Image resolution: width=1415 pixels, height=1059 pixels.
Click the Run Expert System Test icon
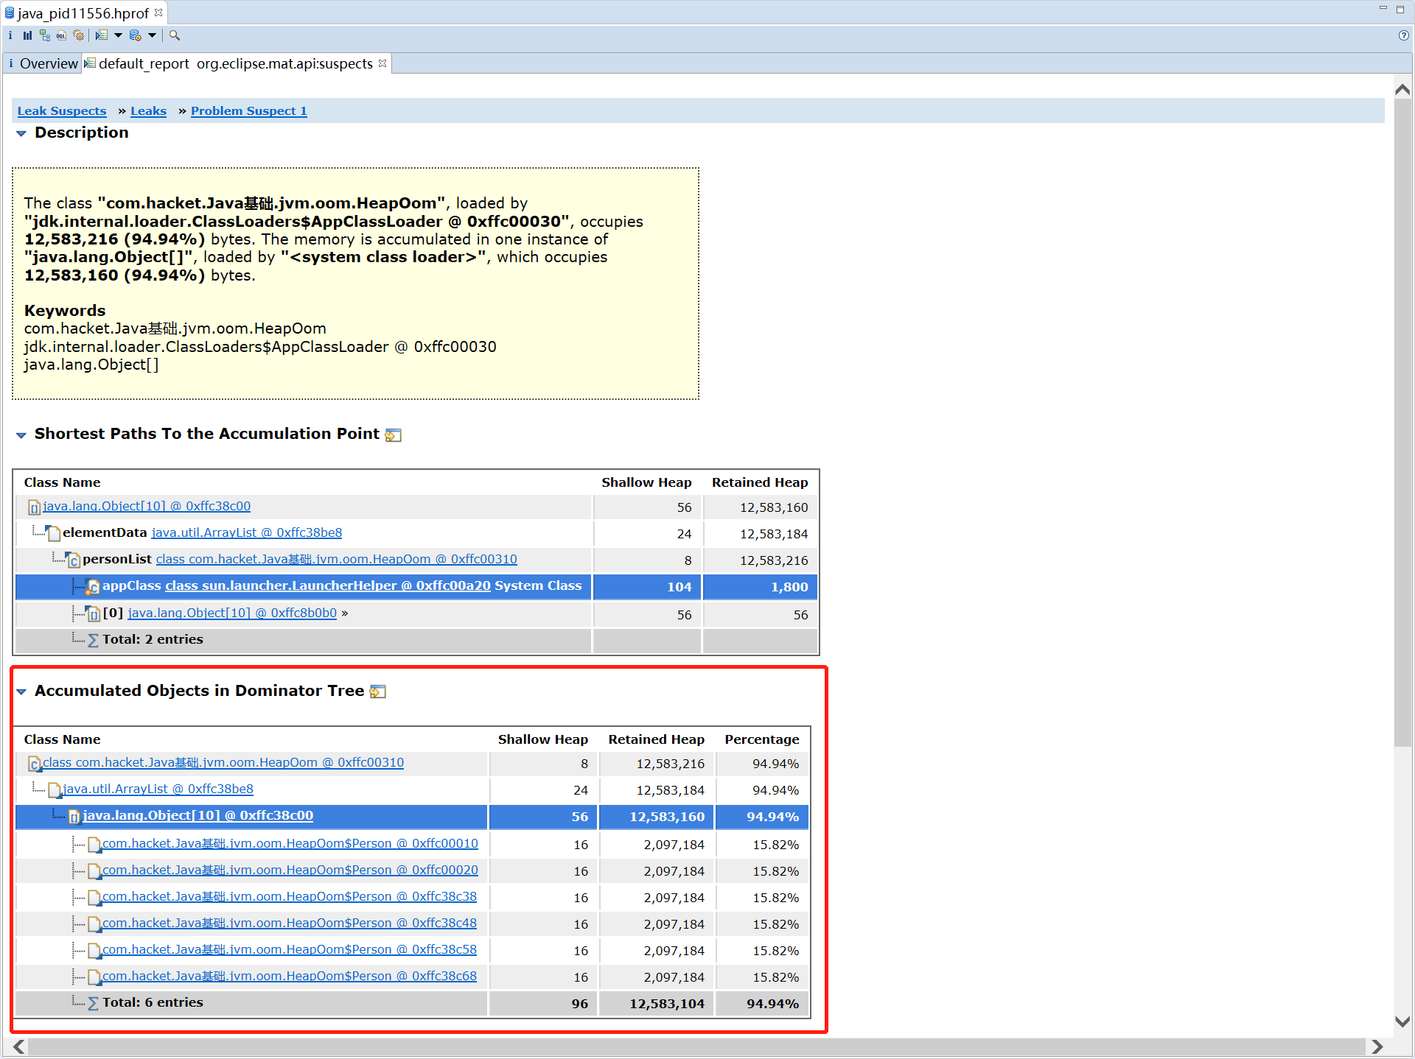pyautogui.click(x=102, y=35)
